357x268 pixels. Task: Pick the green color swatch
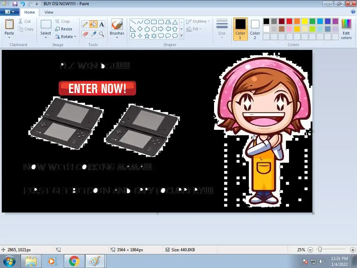click(312, 21)
